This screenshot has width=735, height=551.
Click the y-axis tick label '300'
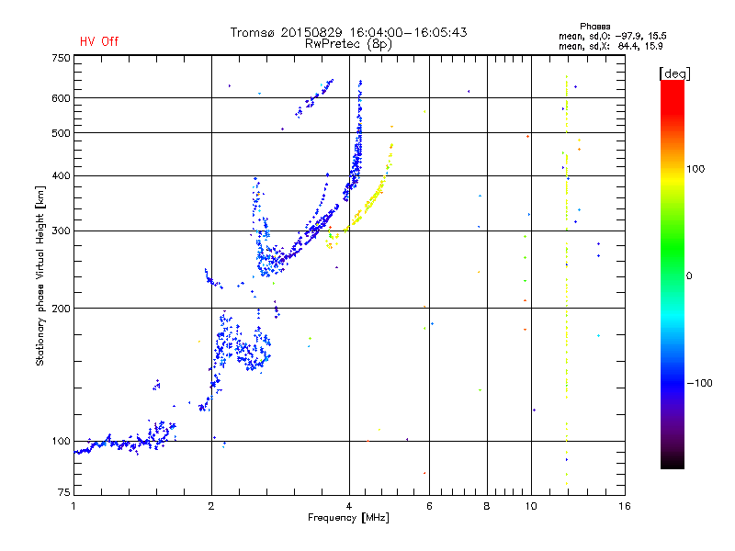coord(61,231)
